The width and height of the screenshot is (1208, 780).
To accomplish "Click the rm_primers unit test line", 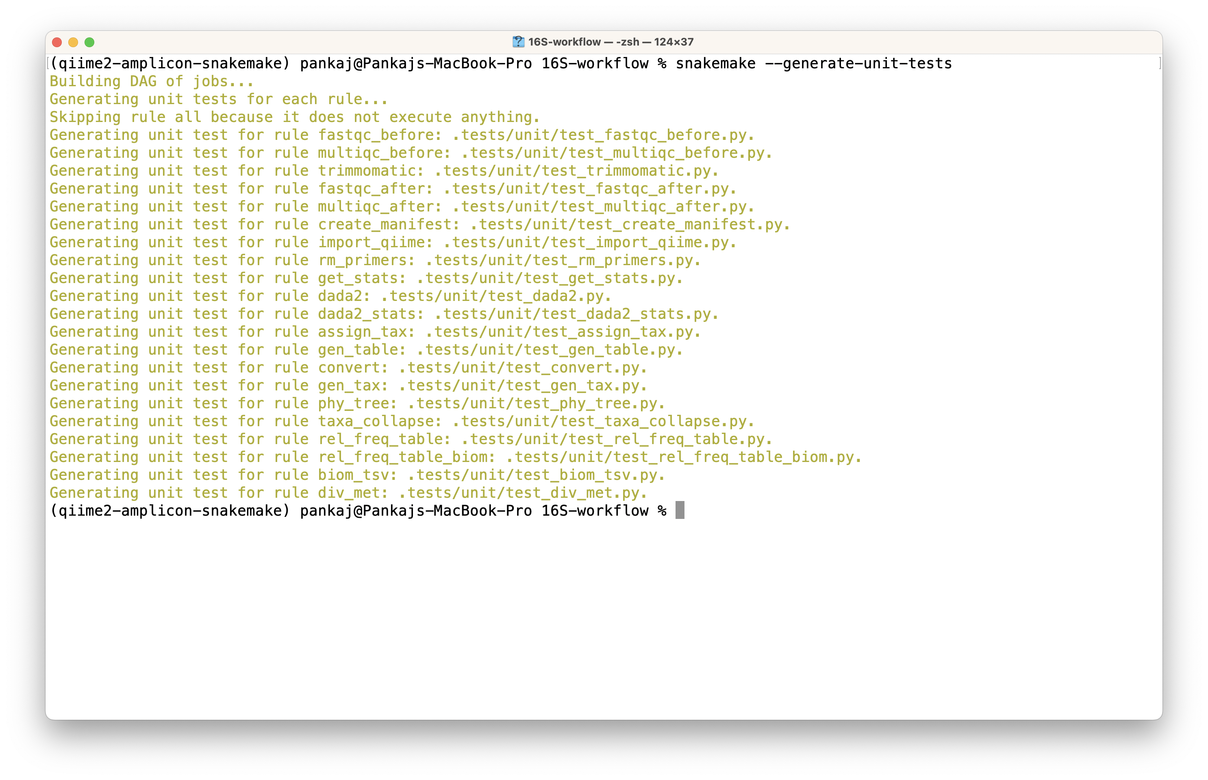I will [375, 260].
